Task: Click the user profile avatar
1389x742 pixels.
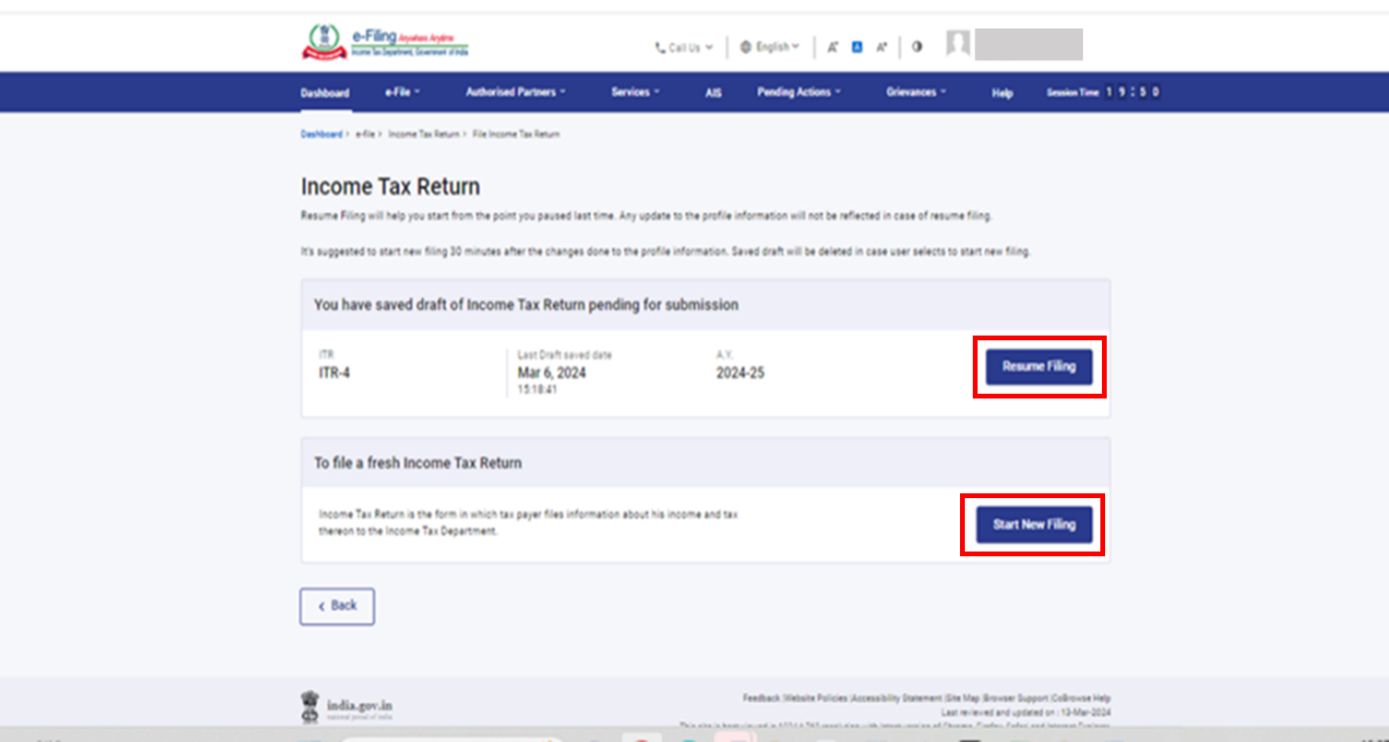Action: coord(958,44)
